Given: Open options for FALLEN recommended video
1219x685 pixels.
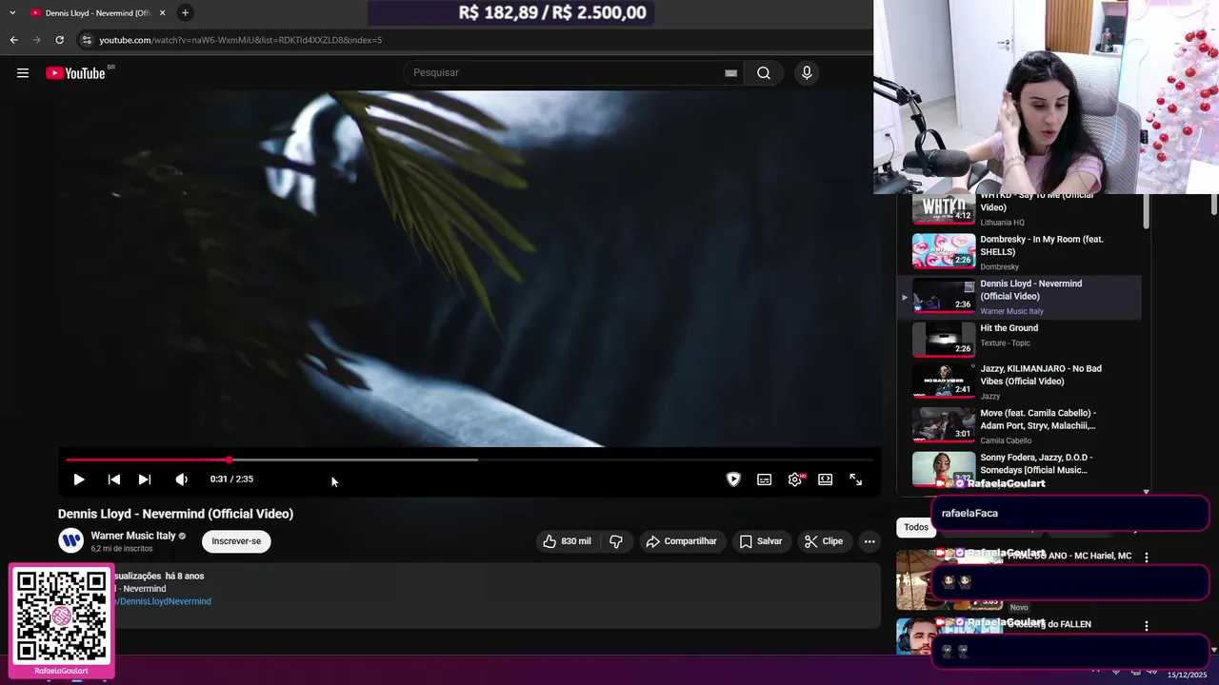Looking at the screenshot, I should click(x=1147, y=626).
